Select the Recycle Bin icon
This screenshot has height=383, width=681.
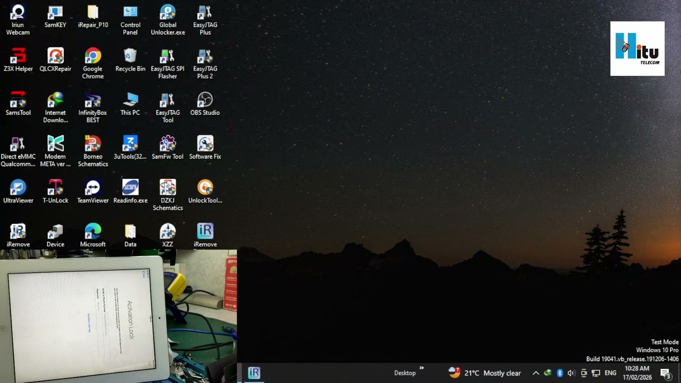tap(130, 60)
